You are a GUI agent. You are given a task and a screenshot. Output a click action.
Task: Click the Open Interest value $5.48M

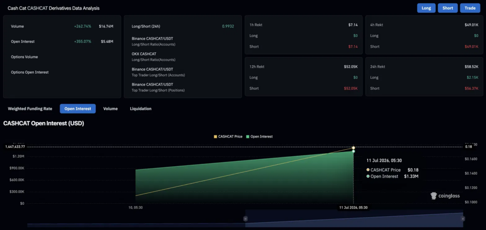(107, 42)
